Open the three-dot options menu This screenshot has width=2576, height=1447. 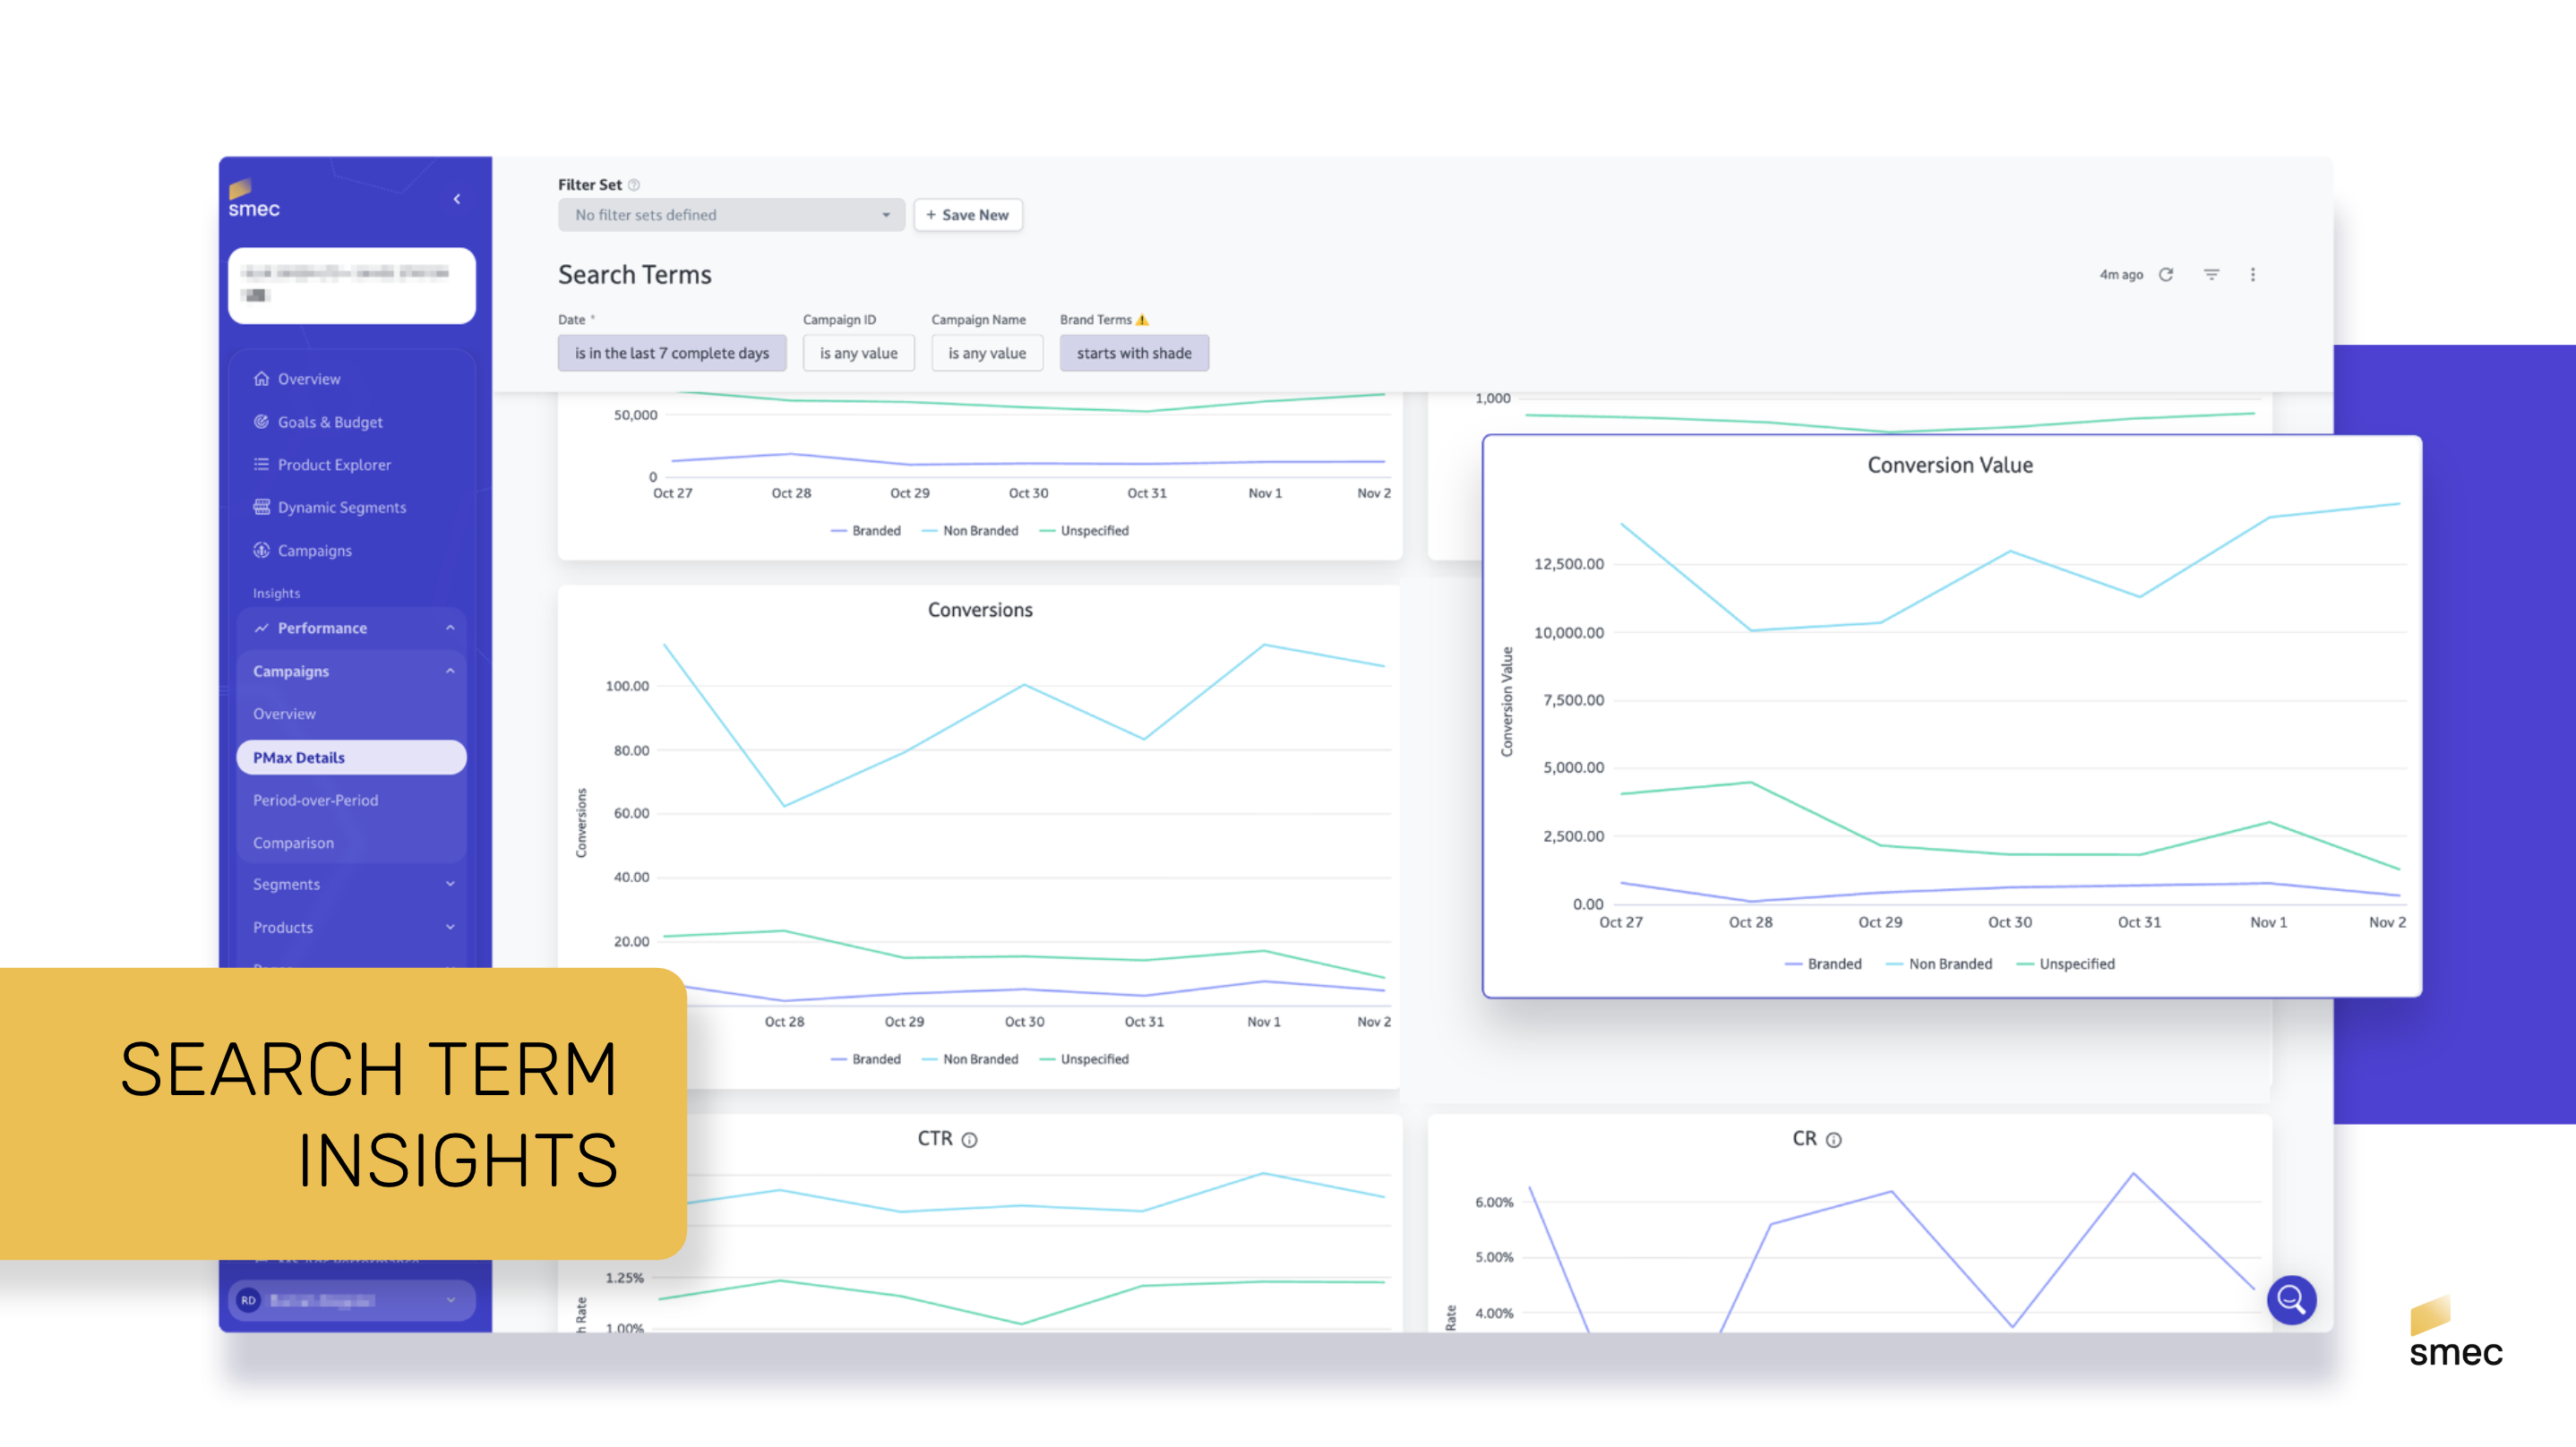pos(2252,274)
